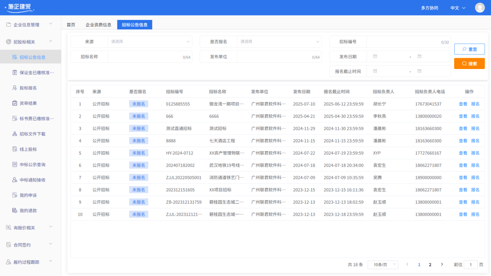The image size is (491, 276).
Task: Click the 合同签约 sidebar icon
Action: pyautogui.click(x=9, y=244)
